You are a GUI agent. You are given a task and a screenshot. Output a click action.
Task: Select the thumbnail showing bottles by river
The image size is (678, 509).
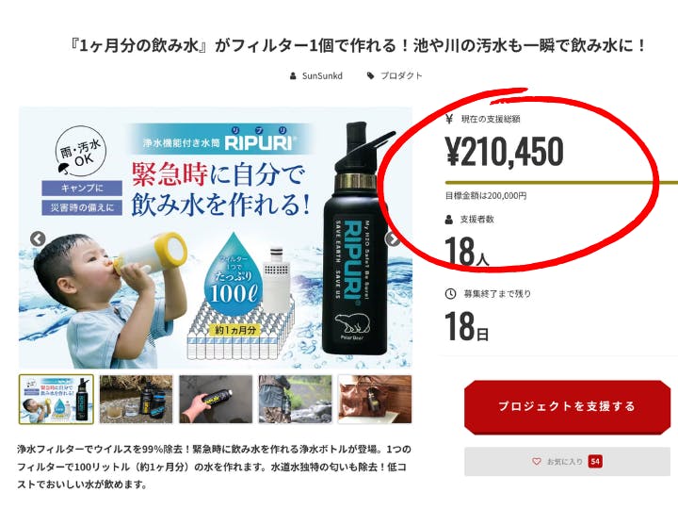coord(136,399)
